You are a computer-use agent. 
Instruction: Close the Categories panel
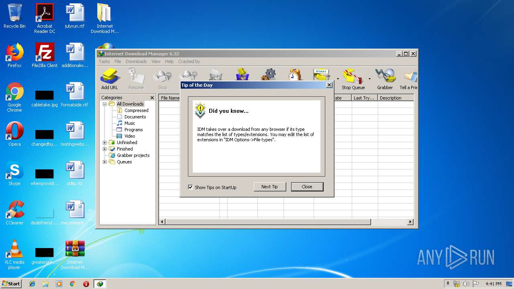pyautogui.click(x=152, y=98)
